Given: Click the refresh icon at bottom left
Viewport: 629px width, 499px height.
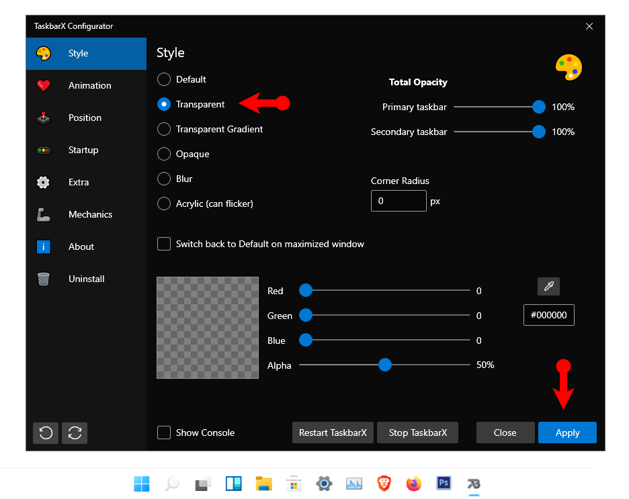Looking at the screenshot, I should point(74,433).
